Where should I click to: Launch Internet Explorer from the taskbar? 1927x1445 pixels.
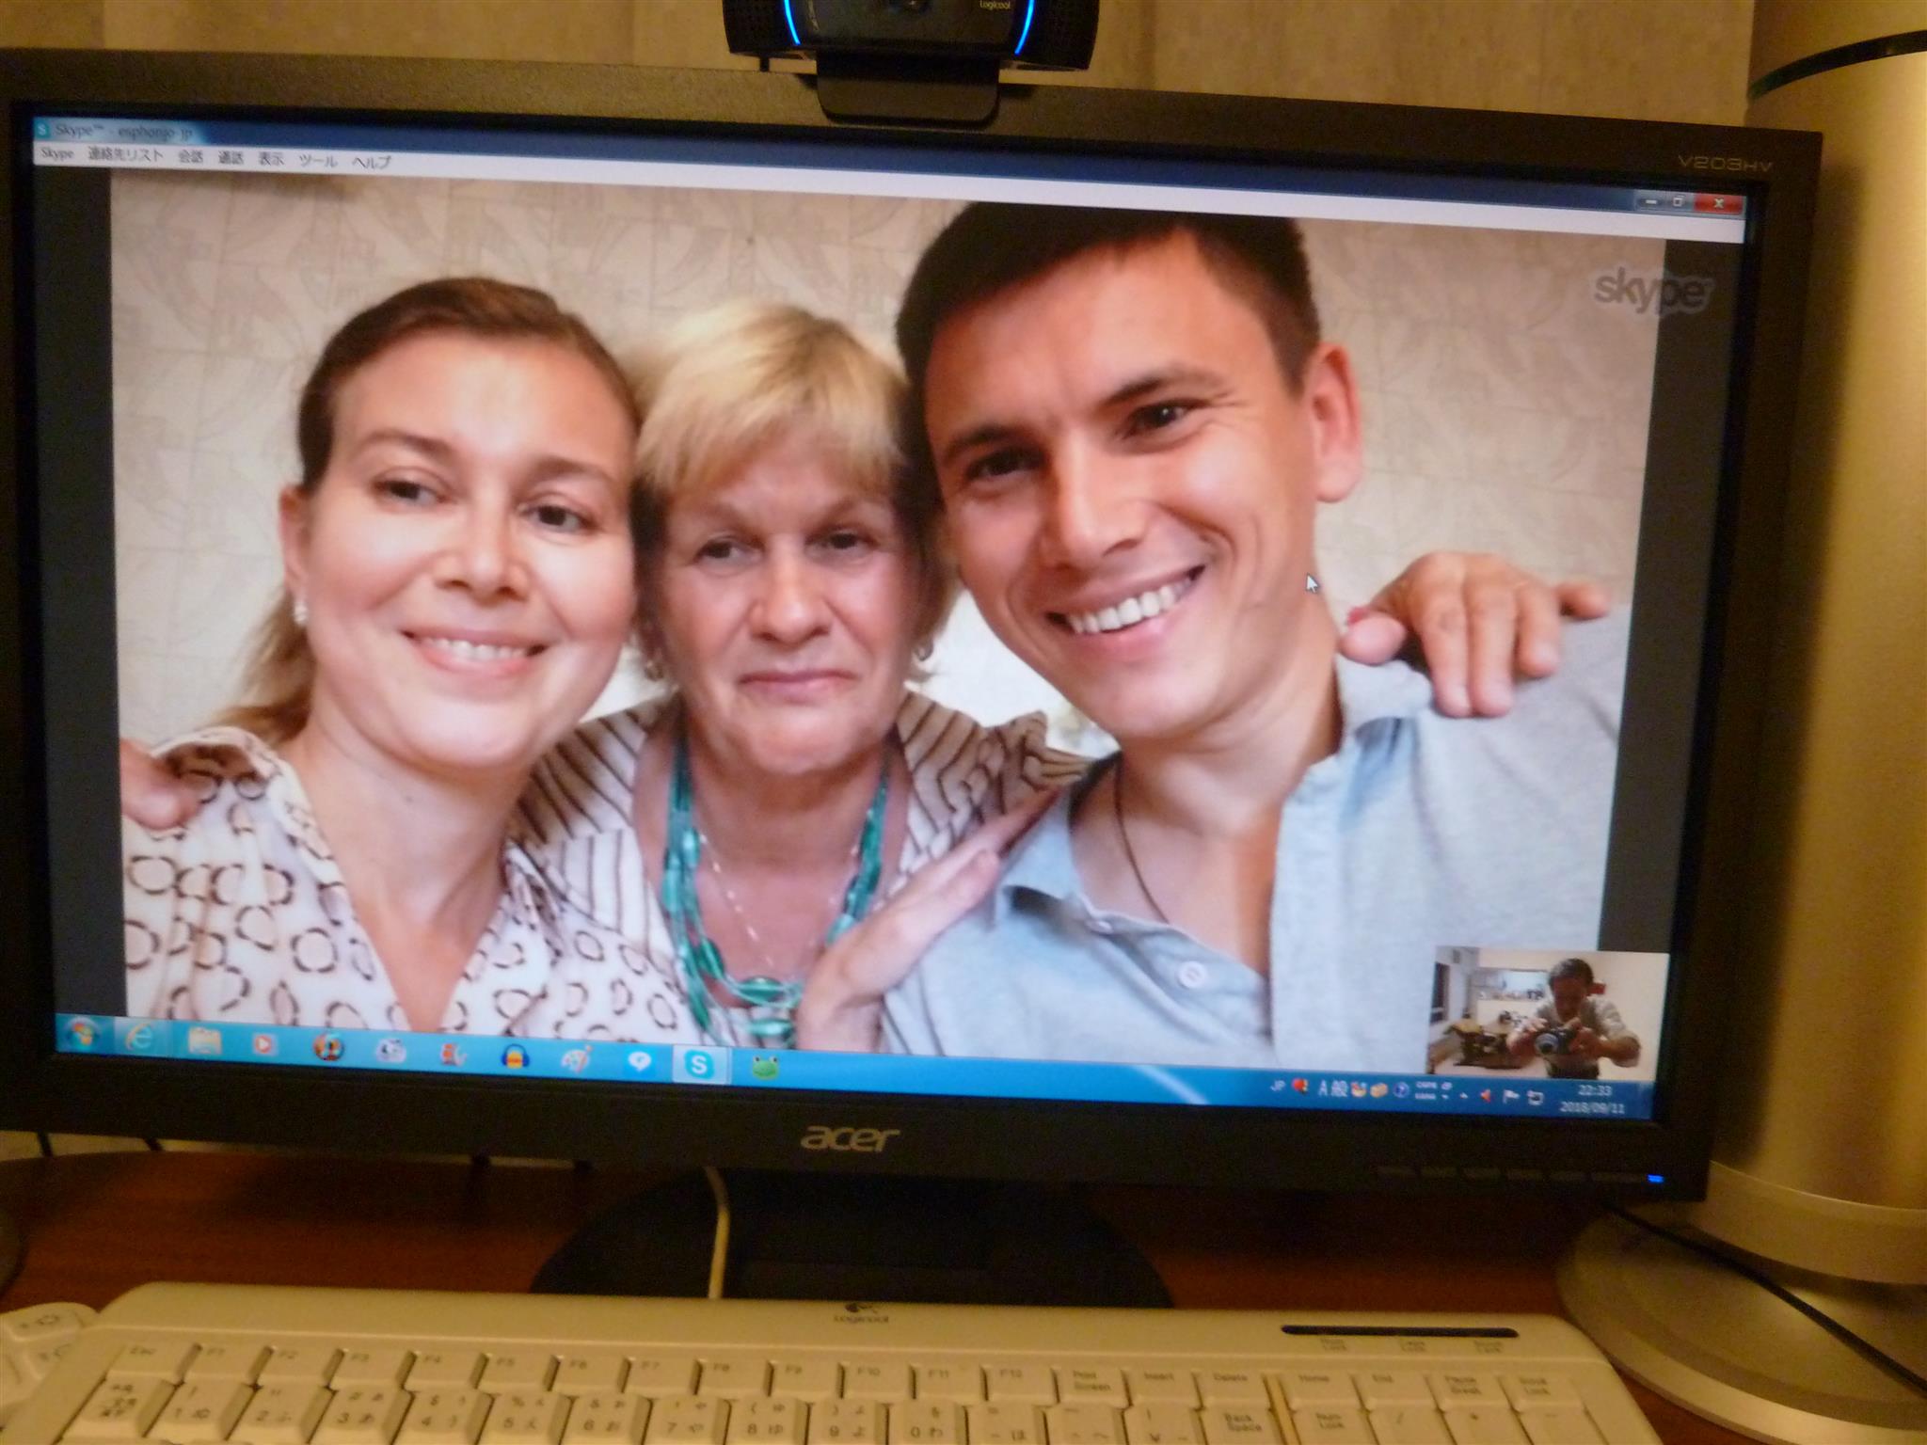click(x=142, y=1038)
